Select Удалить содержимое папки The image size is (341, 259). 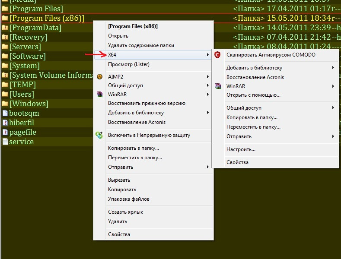pos(141,45)
